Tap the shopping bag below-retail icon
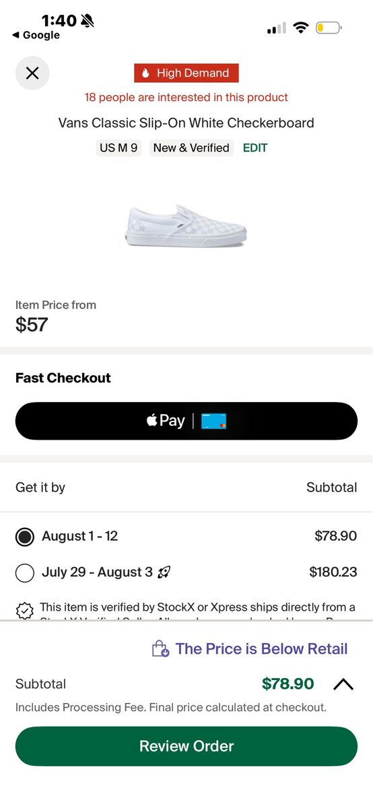Viewport: 373px width, 808px height. 160,649
